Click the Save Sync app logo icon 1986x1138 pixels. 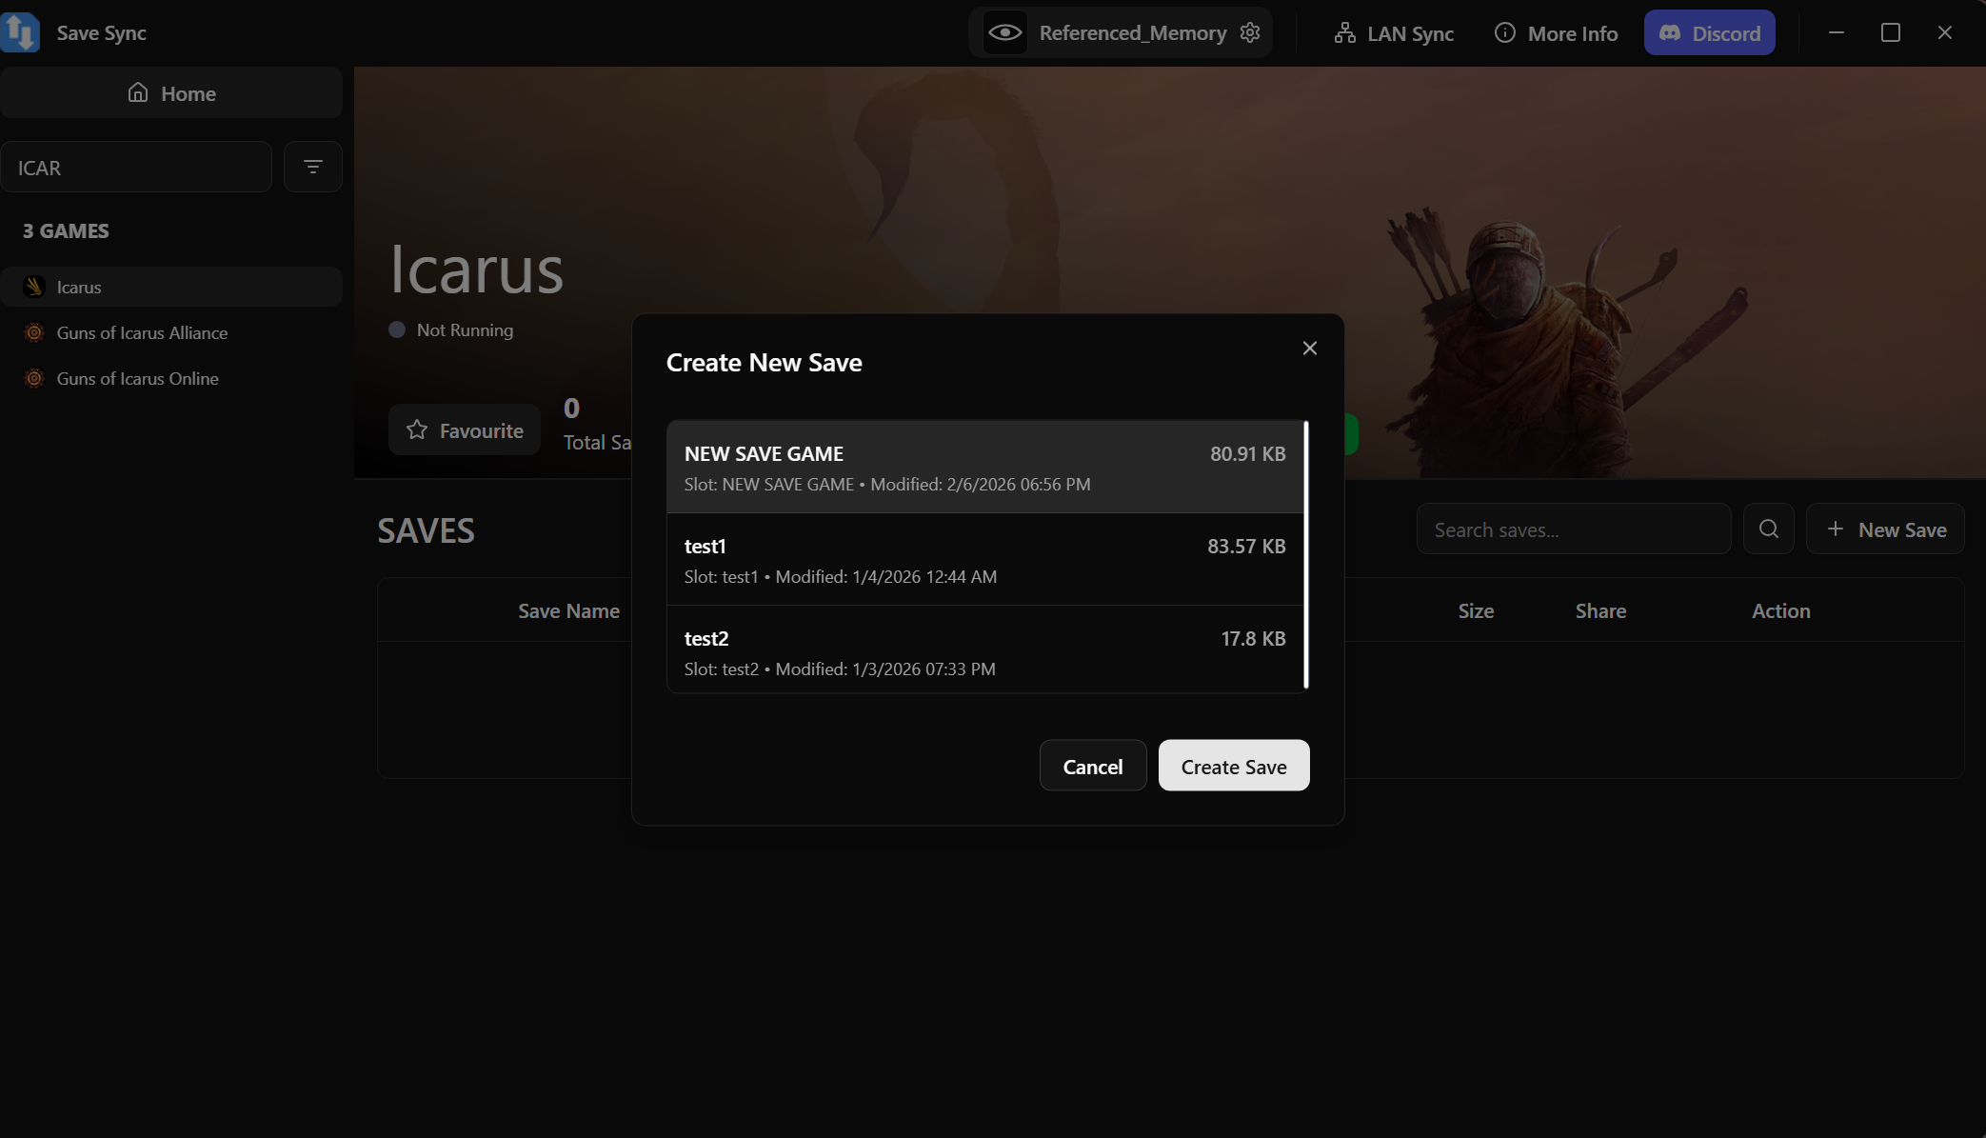click(x=20, y=32)
